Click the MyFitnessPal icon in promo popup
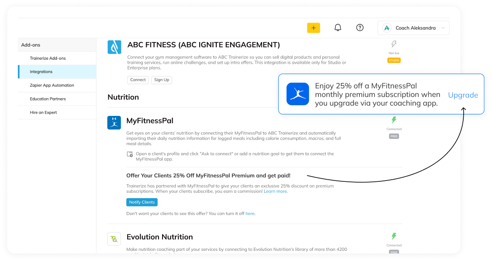The height and width of the screenshot is (261, 492). pyautogui.click(x=298, y=94)
